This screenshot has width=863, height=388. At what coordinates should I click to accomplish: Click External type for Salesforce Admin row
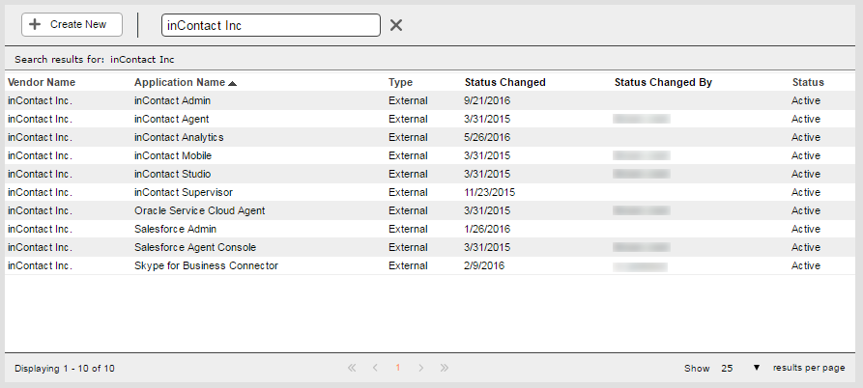pos(408,229)
